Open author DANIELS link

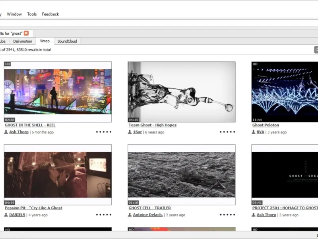pos(17,215)
